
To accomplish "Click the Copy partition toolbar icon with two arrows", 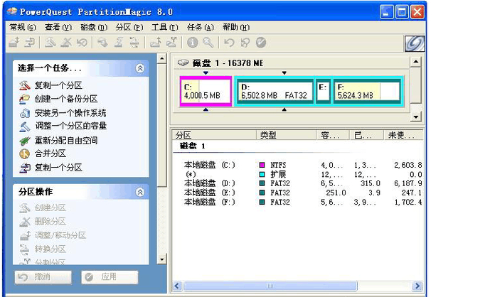I will click(x=30, y=43).
